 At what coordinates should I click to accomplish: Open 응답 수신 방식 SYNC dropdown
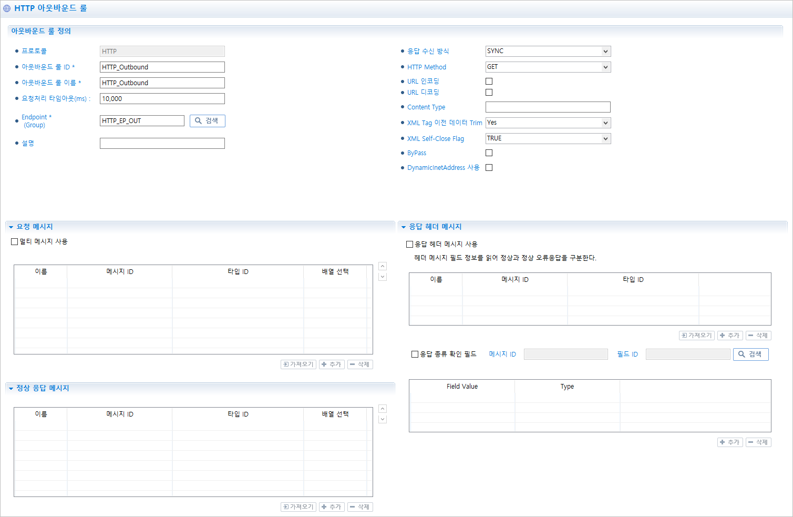point(548,51)
